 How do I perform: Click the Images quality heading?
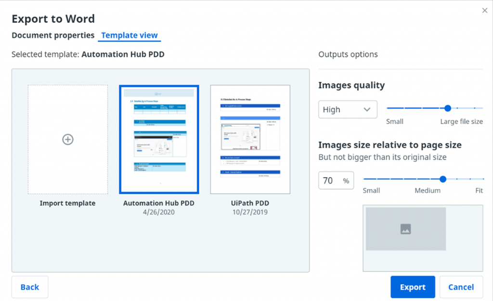[x=351, y=85]
